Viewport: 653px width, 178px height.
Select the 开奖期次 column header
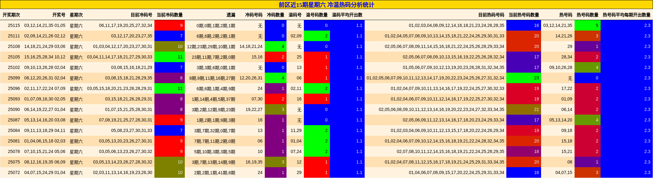11,15
